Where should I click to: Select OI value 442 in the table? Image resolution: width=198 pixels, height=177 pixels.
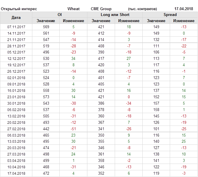coord(46,129)
